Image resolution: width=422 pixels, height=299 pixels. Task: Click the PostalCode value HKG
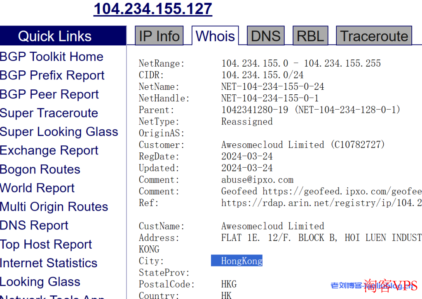[229, 284]
